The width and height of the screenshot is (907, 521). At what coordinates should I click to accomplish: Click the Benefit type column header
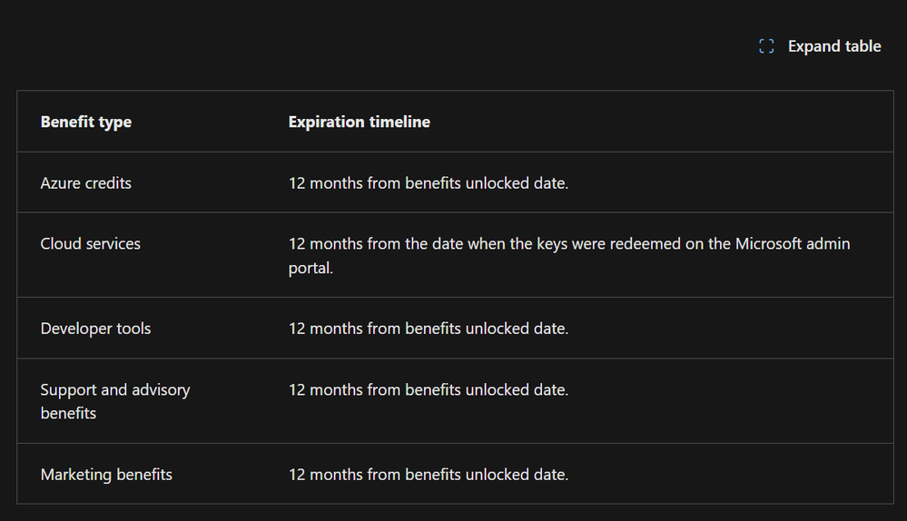86,122
